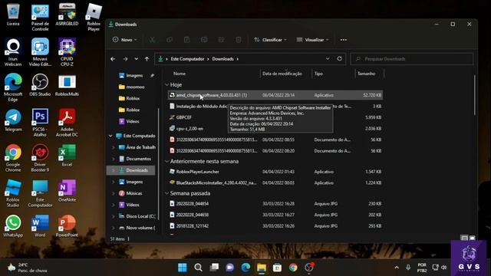Viewport: 491px width, 276px height.
Task: Sort by Data de modificação column header
Action: coord(282,74)
